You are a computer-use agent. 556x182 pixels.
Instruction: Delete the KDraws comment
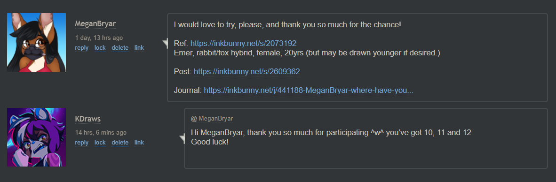click(120, 143)
